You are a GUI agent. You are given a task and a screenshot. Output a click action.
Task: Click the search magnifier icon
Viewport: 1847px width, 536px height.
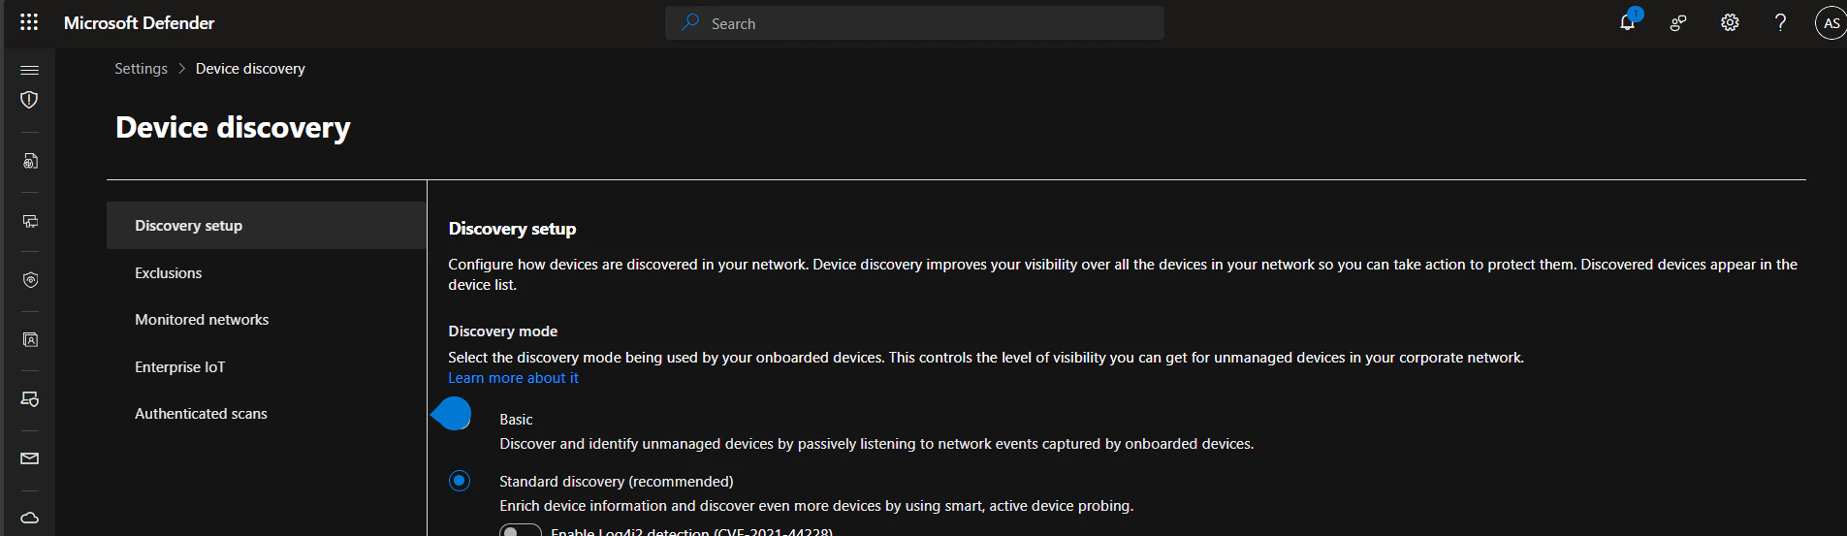coord(690,22)
